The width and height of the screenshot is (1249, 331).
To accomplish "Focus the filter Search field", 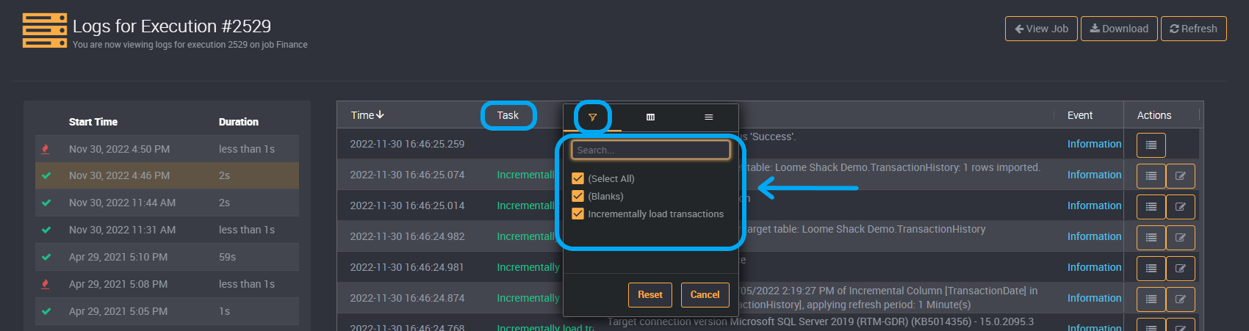I will 651,150.
